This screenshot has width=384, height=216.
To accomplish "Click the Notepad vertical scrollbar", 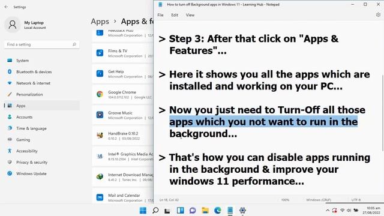I will tap(382, 113).
